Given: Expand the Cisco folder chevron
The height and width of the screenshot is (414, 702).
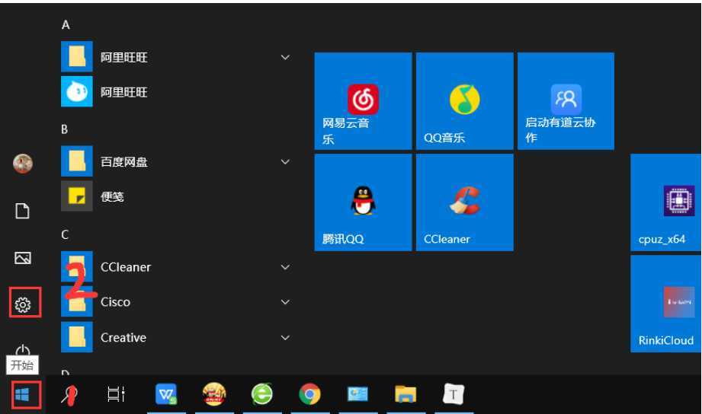Looking at the screenshot, I should [285, 302].
